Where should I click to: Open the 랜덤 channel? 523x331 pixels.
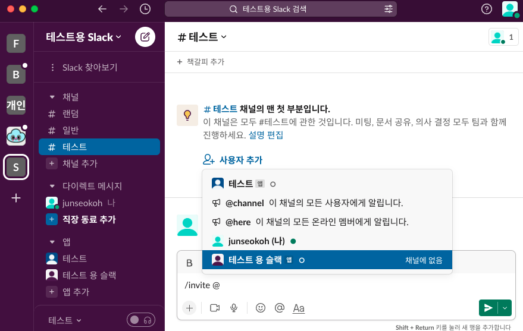pyautogui.click(x=99, y=114)
